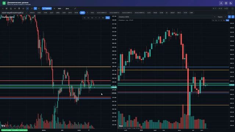Click the green current price label on left axis

114,87
